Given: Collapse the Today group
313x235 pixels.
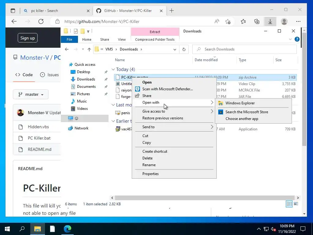Looking at the screenshot, I should point(113,69).
